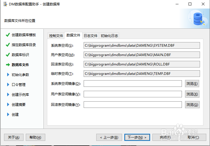Maximize the DM配置助手 window

[x=190, y=4]
